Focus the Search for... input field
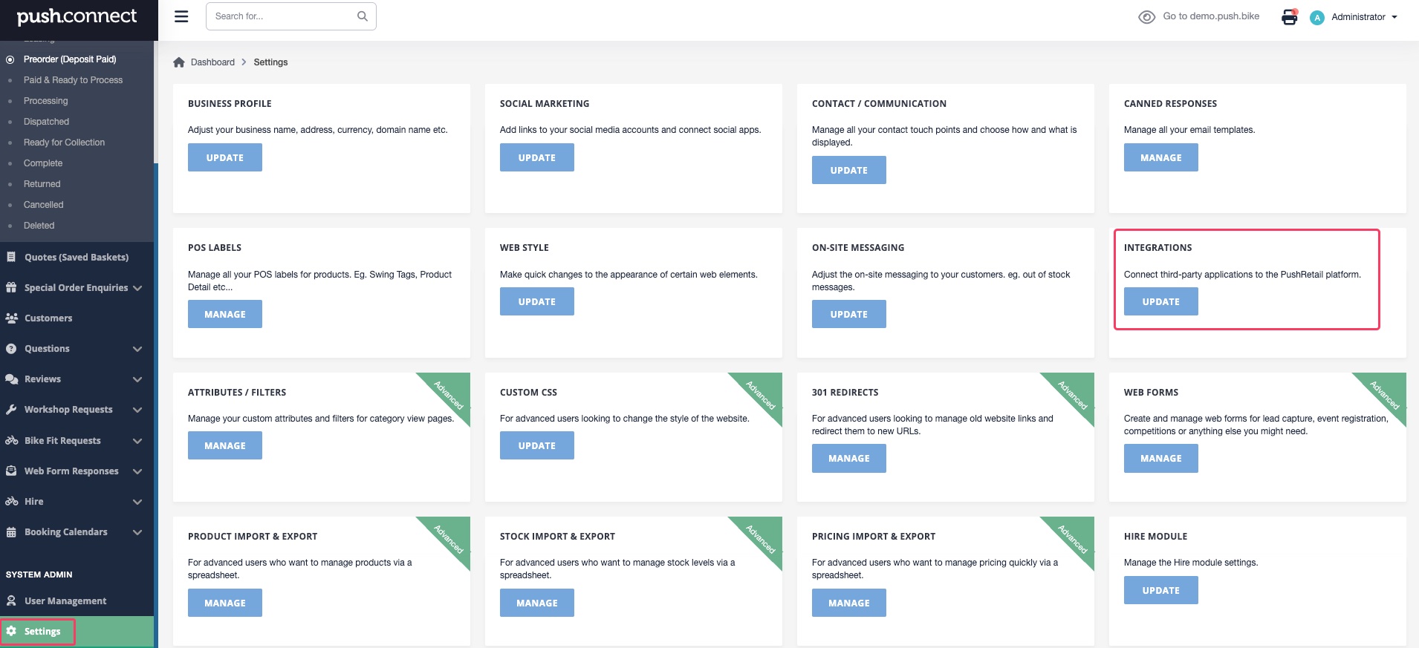The image size is (1419, 648). 282,16
